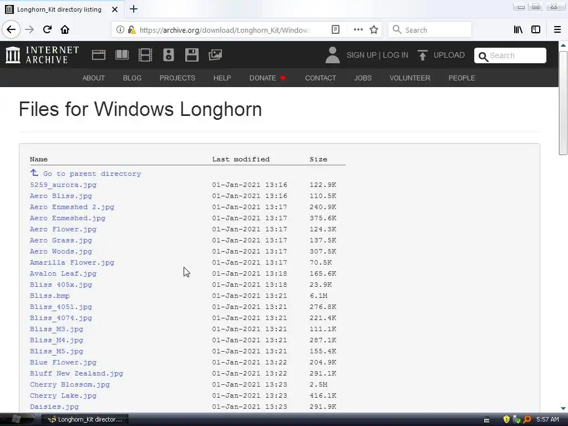The width and height of the screenshot is (568, 426).
Task: Click the Internet Archive logo
Action: pos(42,55)
